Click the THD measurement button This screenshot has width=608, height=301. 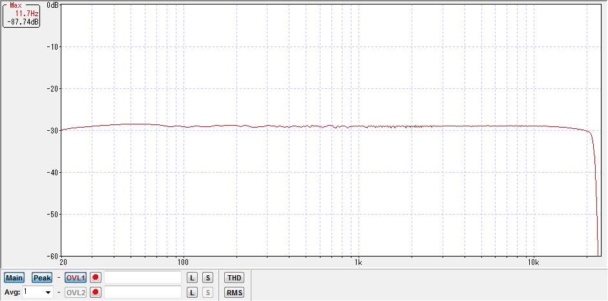[x=233, y=278]
